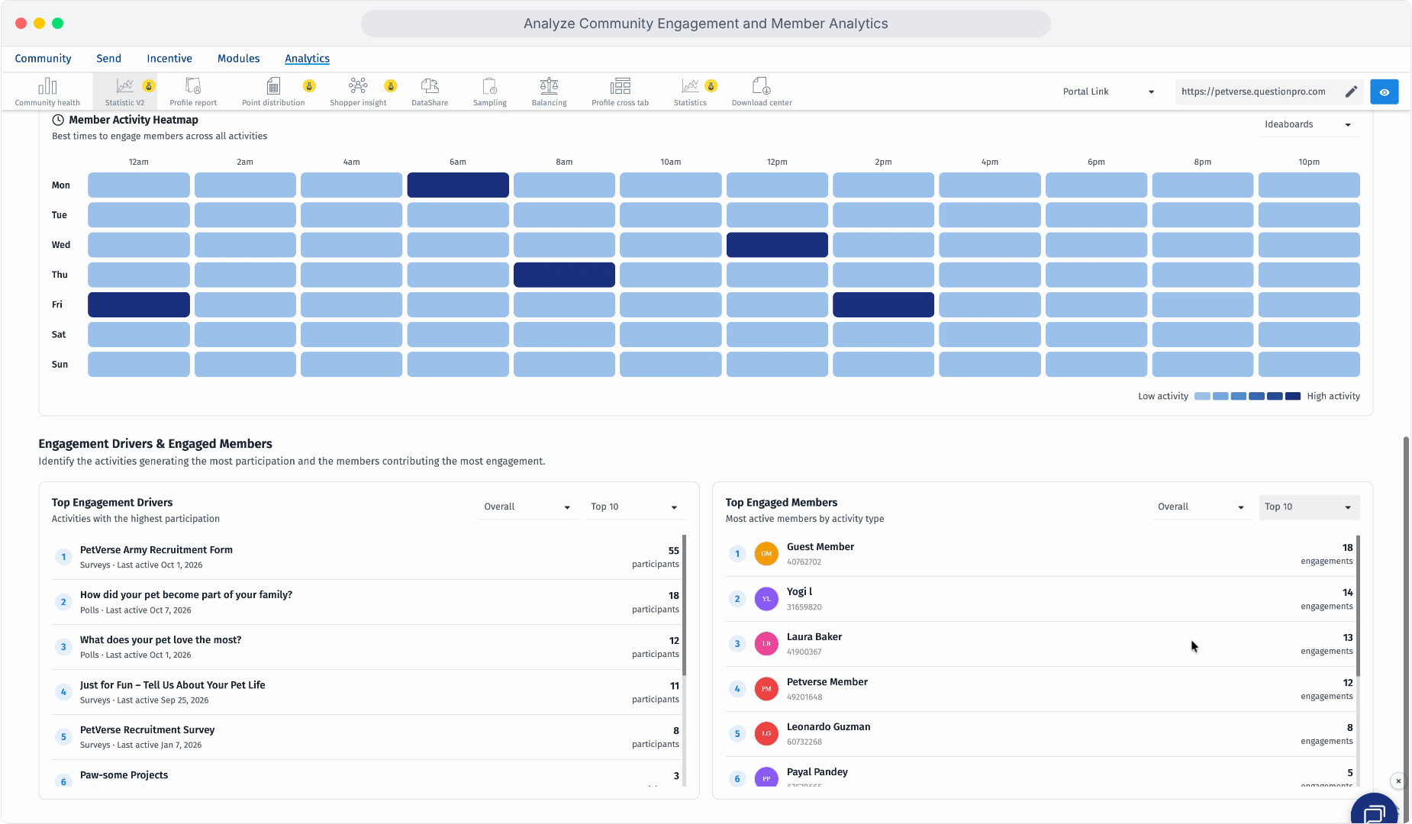Preview portal with blue eye button
Screen dimensions: 1412x824
[x=1385, y=92]
